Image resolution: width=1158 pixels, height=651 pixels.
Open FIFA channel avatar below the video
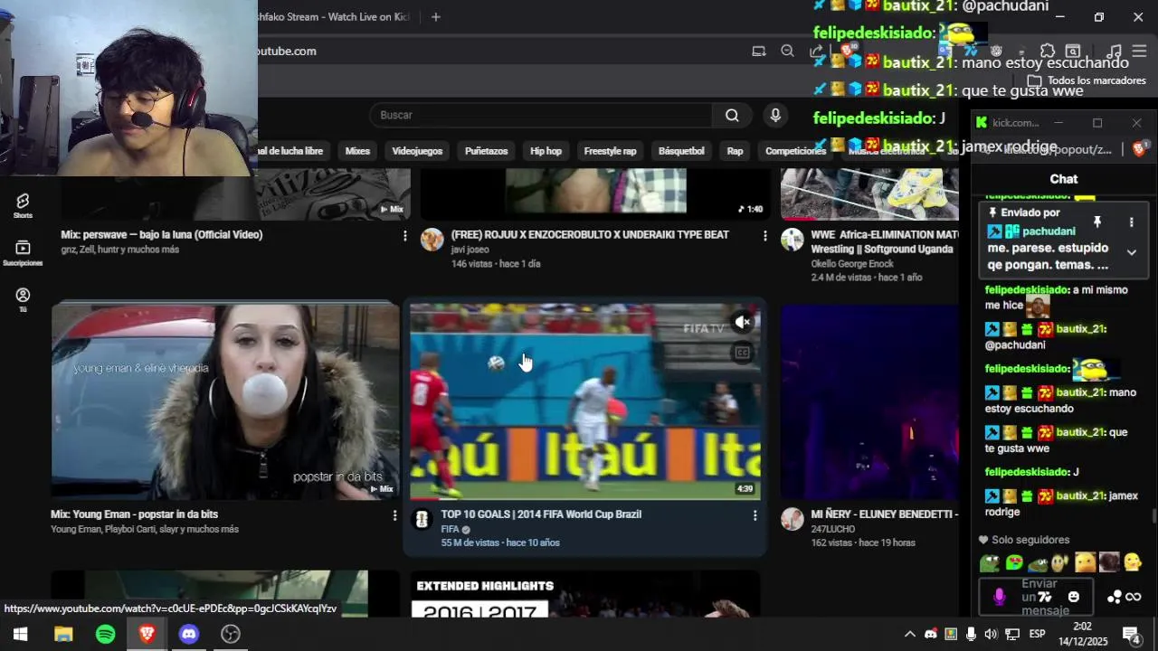[x=422, y=519]
